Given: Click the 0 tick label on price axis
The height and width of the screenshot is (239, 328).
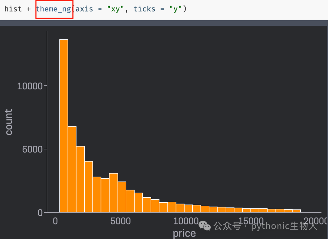Looking at the screenshot, I should (55, 221).
